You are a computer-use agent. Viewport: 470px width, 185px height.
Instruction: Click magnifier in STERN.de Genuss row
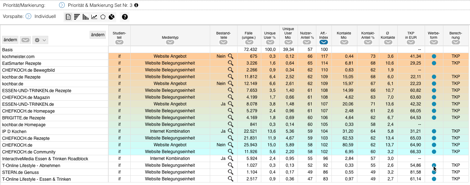[230, 172]
